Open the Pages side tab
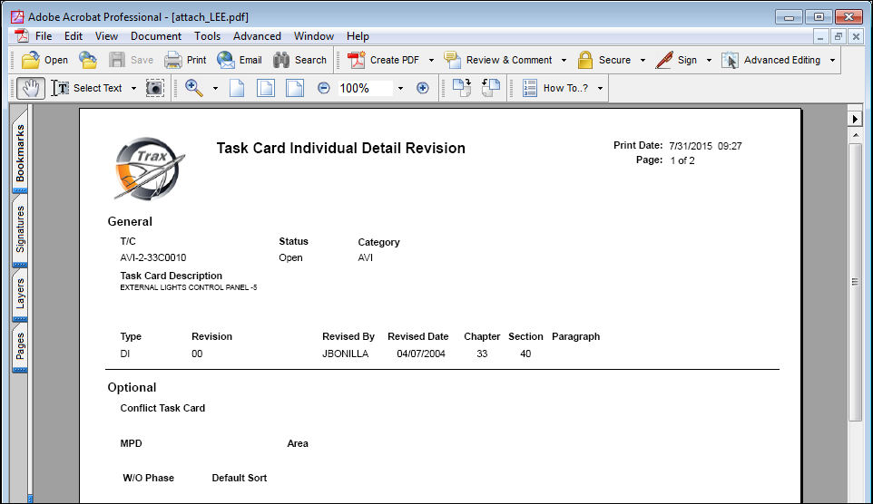 [x=20, y=346]
